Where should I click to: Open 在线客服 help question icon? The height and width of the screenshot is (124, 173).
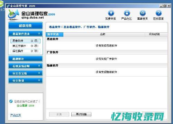tap(158, 13)
